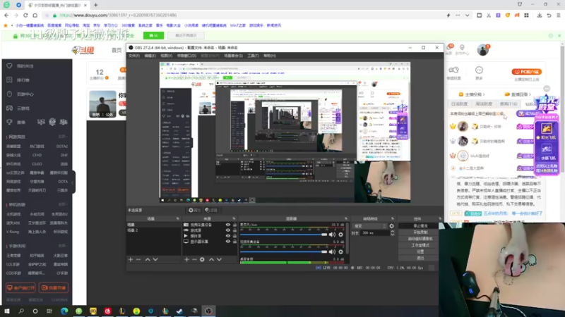Open Steam from the taskbar
The width and height of the screenshot is (565, 317).
coord(179,311)
